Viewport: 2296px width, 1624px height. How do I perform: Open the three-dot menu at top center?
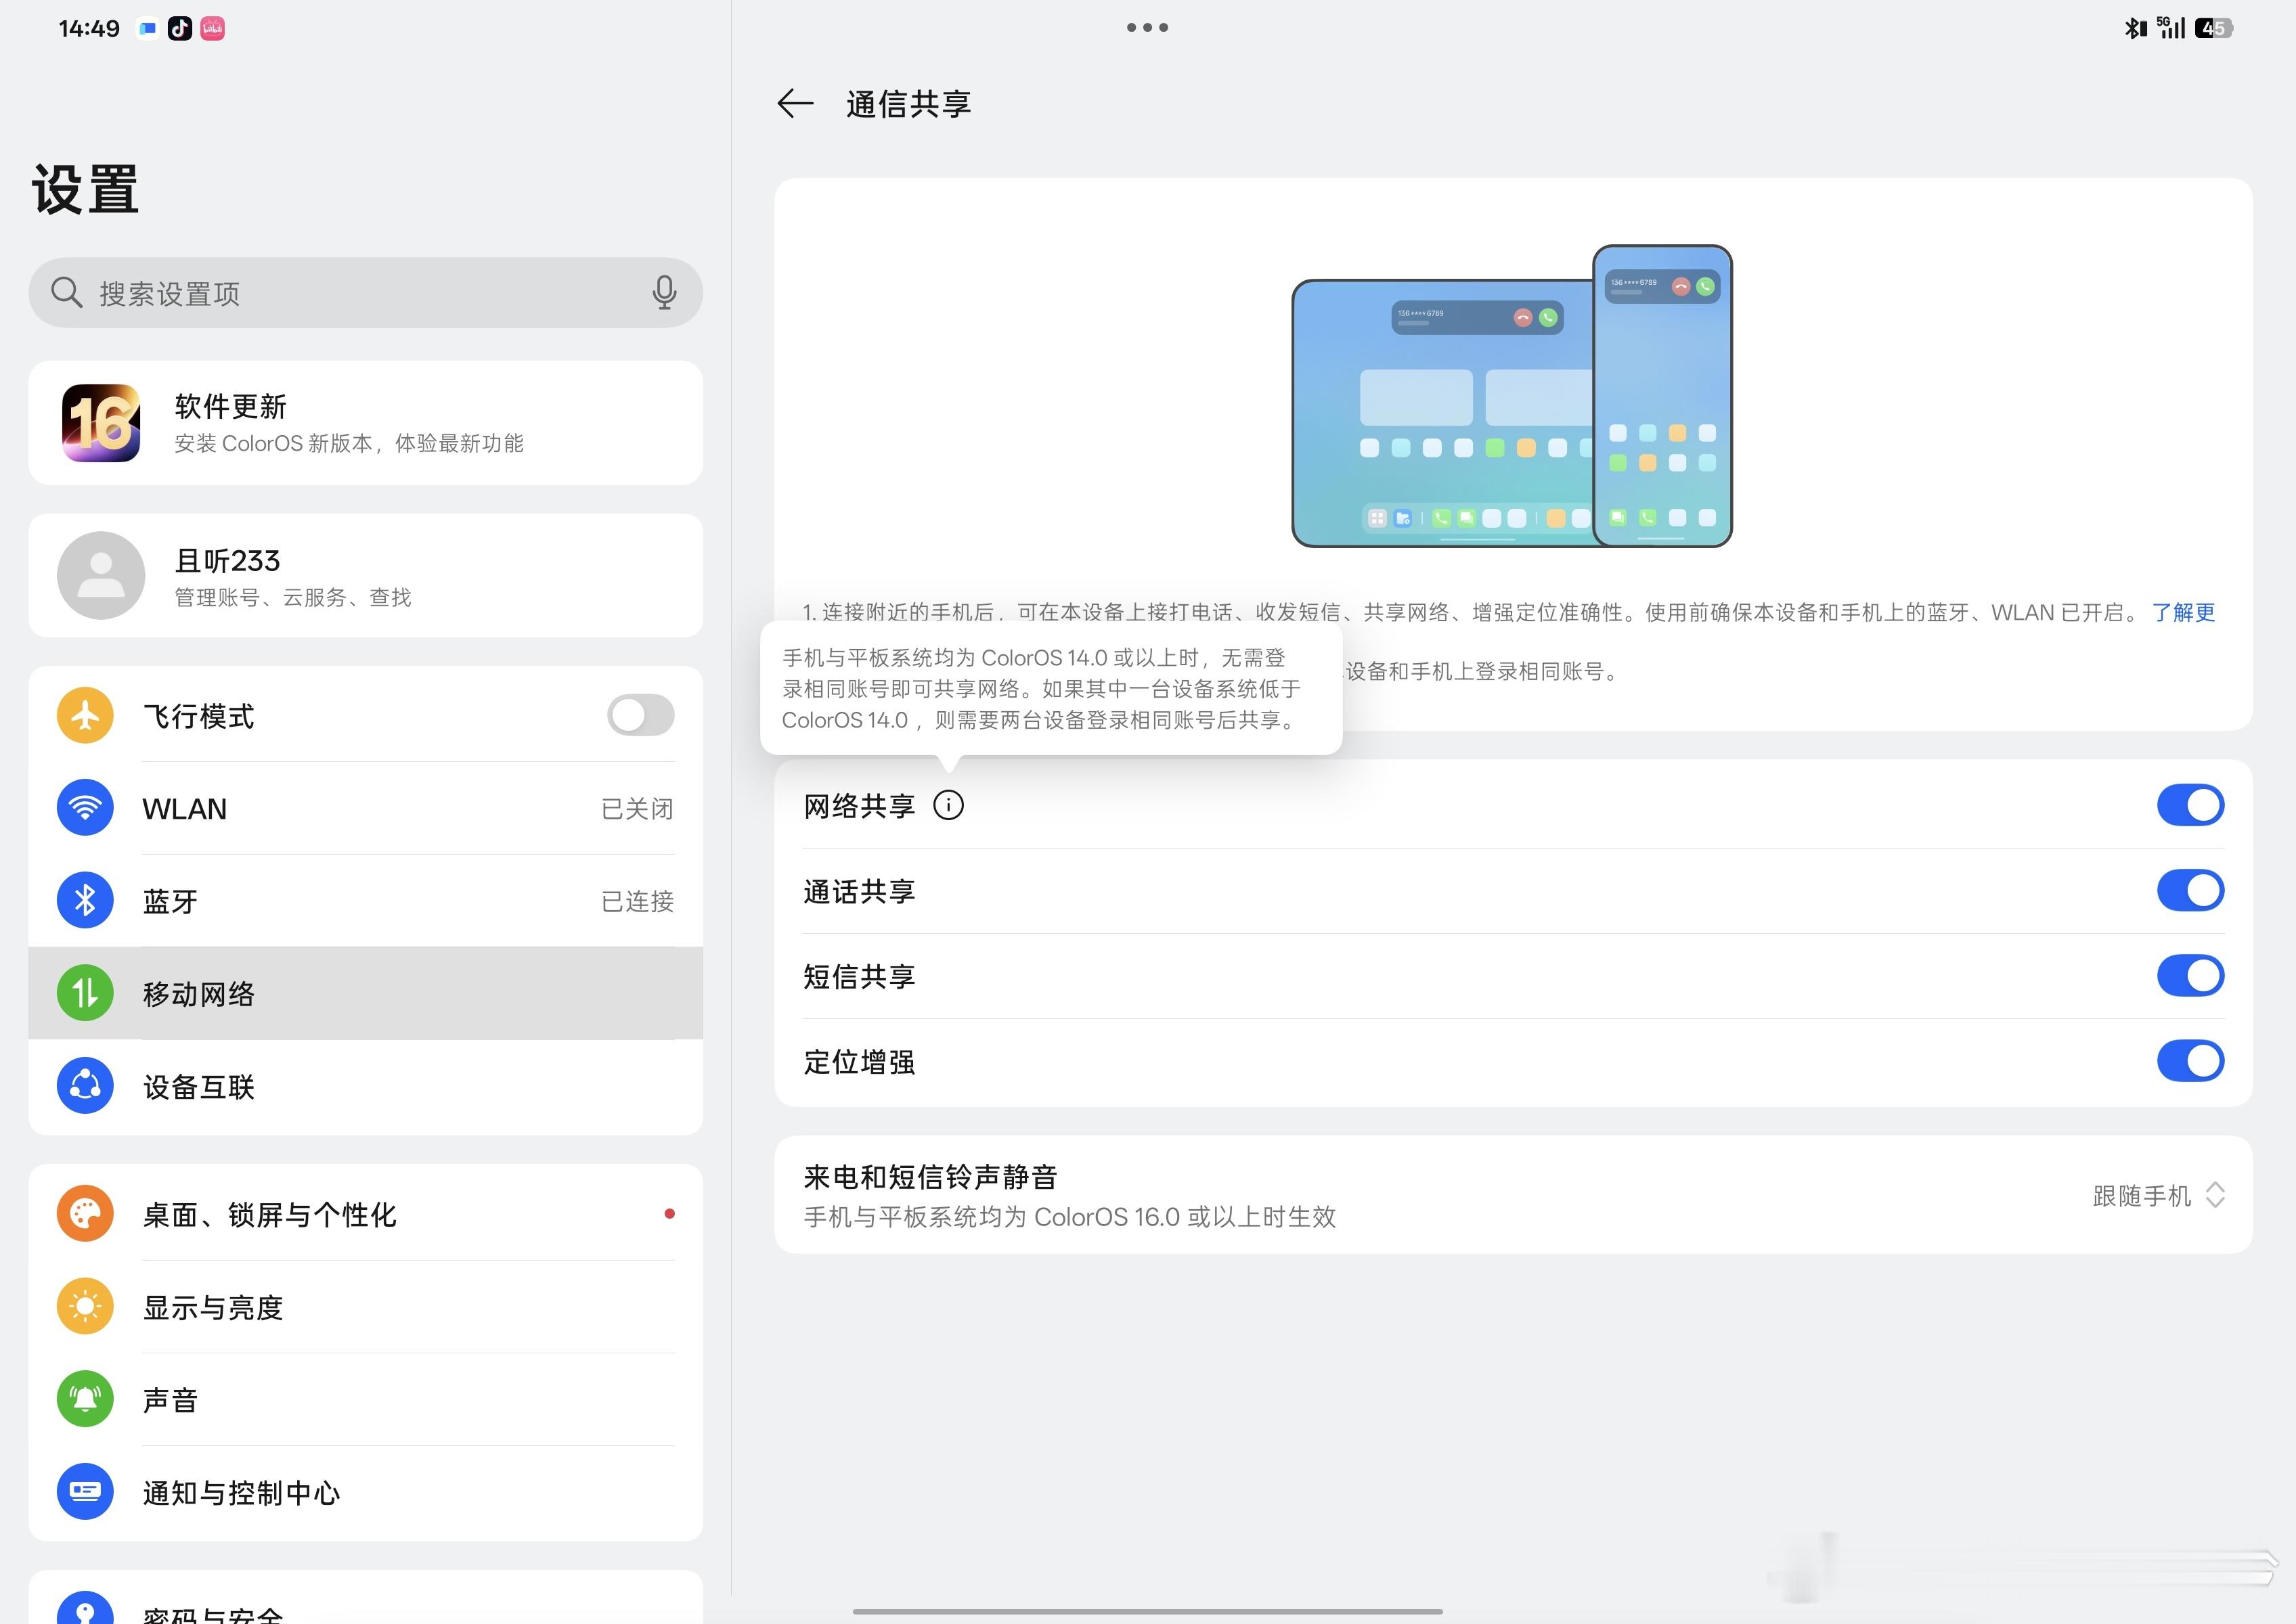[x=1147, y=27]
